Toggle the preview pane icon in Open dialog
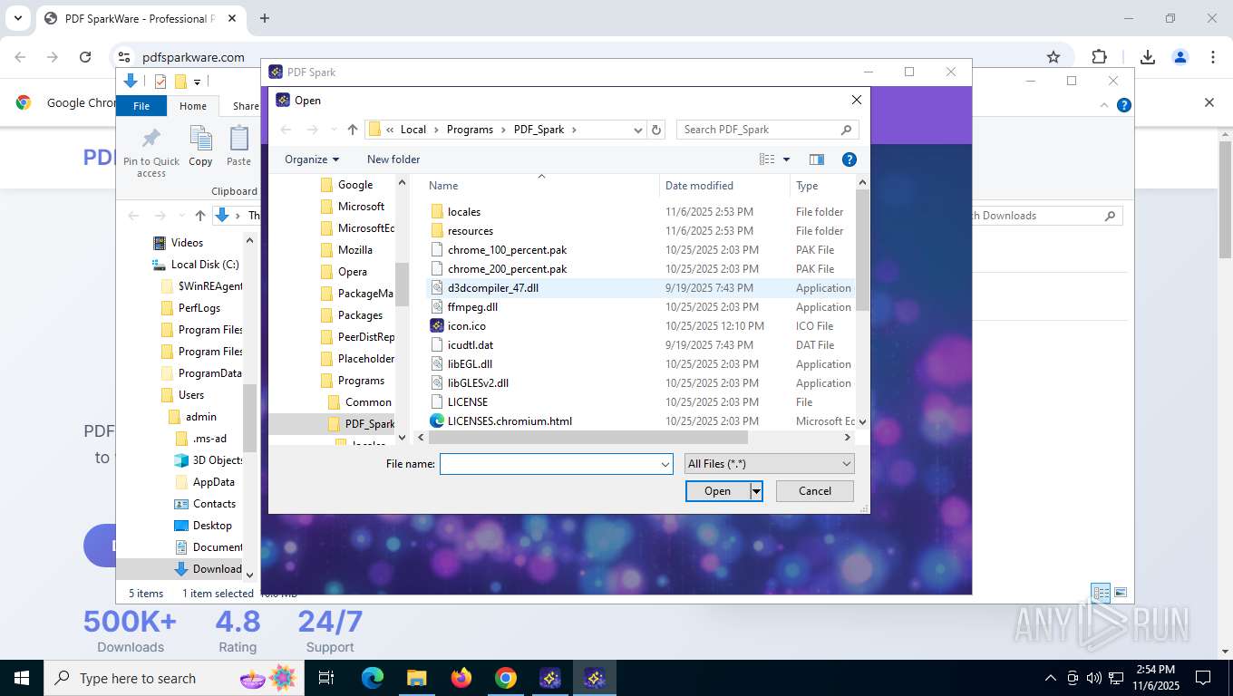Image resolution: width=1233 pixels, height=696 pixels. coord(817,159)
